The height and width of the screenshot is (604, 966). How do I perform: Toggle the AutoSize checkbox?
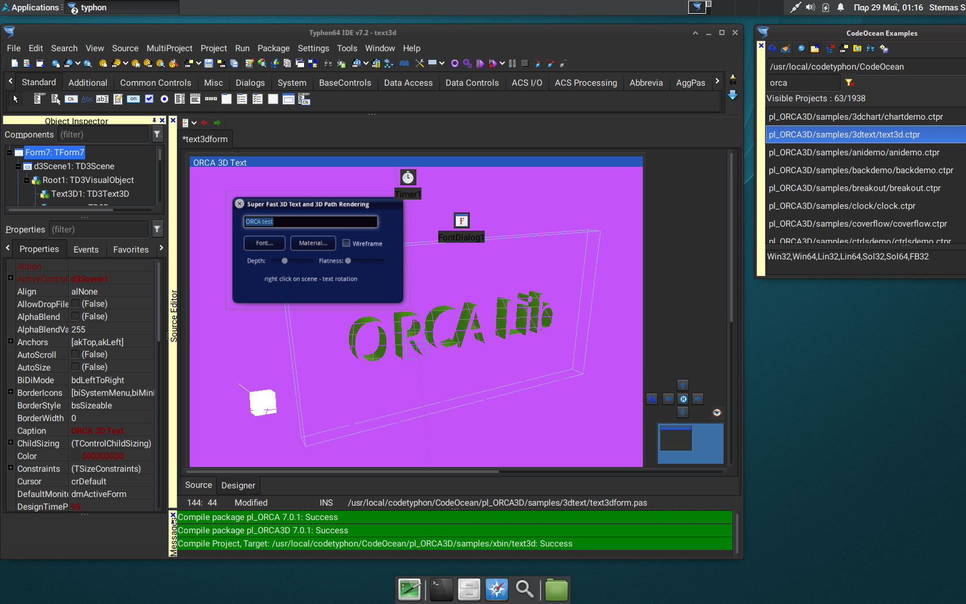tap(75, 367)
